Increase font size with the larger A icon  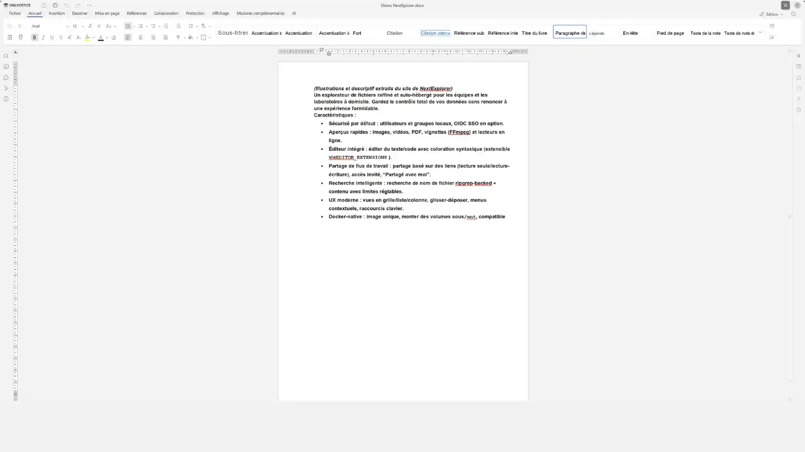point(90,26)
